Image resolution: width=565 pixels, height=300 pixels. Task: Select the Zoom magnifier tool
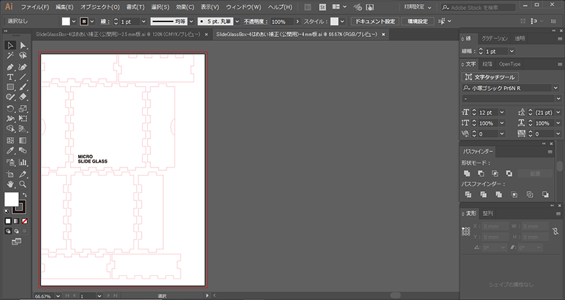click(x=23, y=184)
